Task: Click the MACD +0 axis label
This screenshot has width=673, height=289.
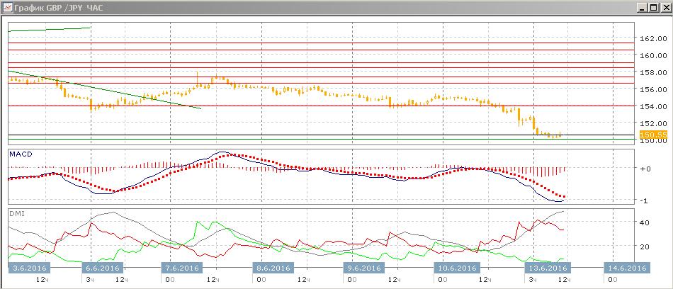Action: click(645, 169)
